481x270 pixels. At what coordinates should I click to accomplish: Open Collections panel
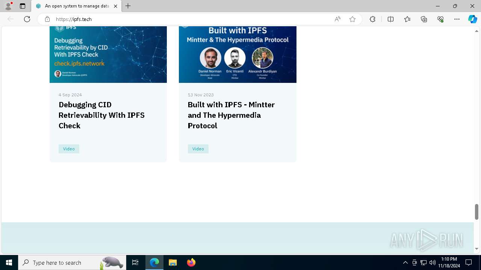click(x=424, y=19)
